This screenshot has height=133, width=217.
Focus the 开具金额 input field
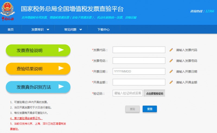139,82
